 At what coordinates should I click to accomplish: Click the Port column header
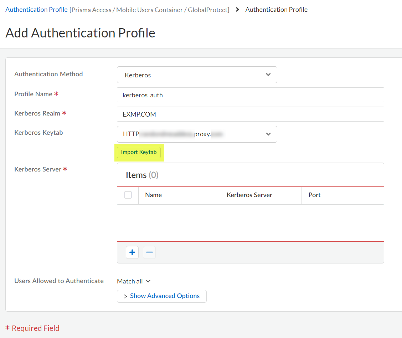coord(314,195)
